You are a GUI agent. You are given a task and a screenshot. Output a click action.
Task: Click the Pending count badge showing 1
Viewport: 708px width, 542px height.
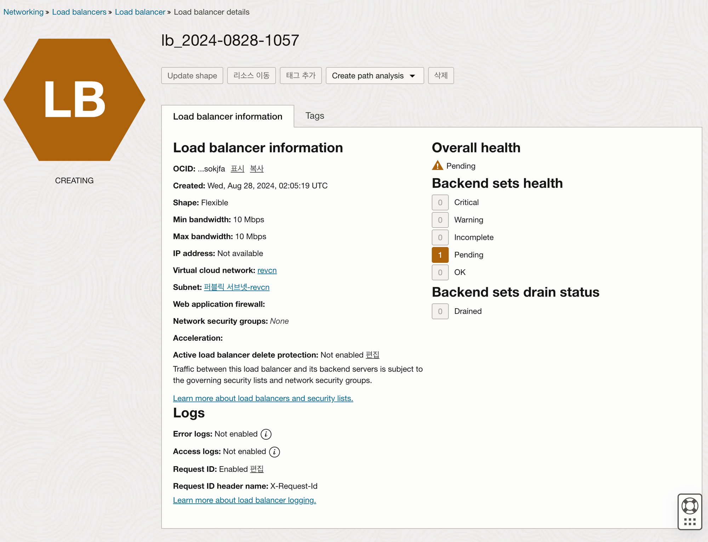pos(440,255)
